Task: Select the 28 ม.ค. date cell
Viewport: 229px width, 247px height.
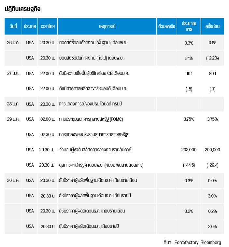Action: pyautogui.click(x=13, y=104)
